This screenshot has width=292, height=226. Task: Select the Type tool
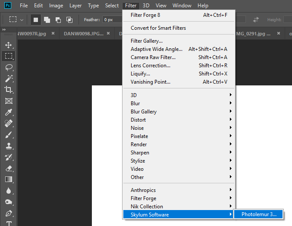coord(9,223)
